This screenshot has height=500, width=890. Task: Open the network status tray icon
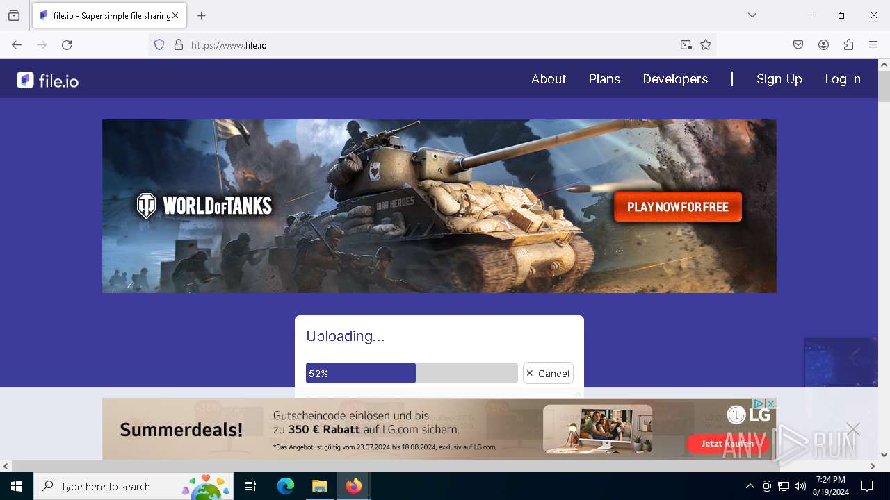coord(784,486)
